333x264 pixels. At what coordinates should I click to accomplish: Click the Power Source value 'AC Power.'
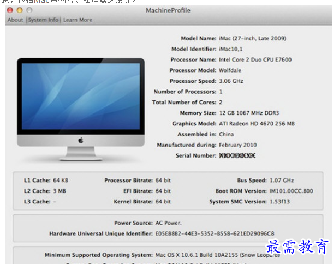[x=169, y=223]
